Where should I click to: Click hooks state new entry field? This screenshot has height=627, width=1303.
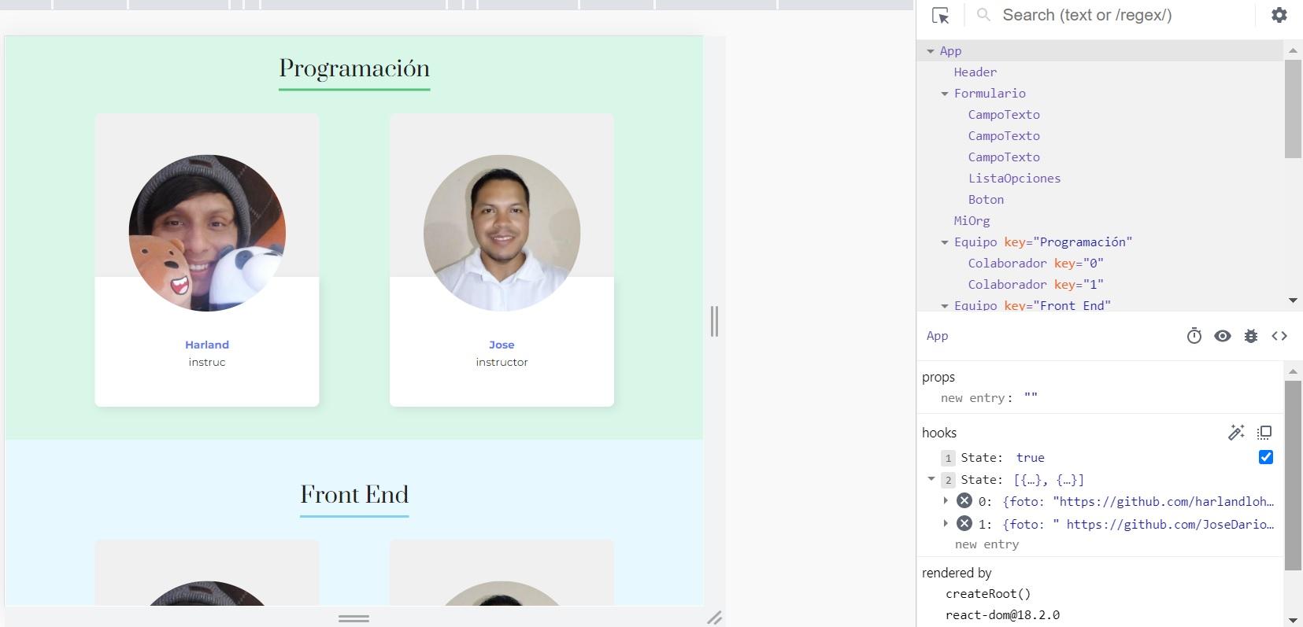[x=987, y=544]
